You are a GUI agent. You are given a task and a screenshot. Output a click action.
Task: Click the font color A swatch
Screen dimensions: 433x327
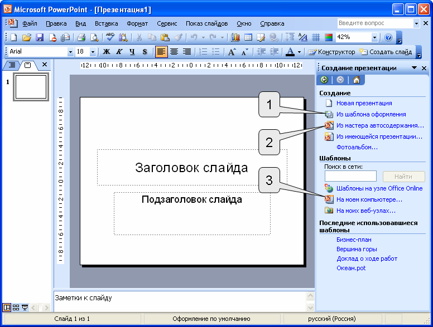[290, 52]
